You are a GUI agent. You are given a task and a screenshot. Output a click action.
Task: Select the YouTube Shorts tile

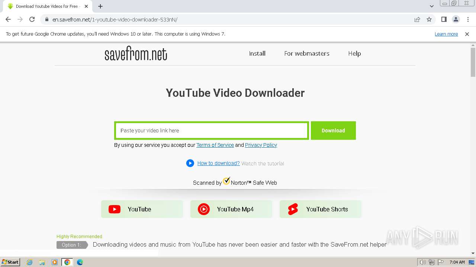(321, 209)
